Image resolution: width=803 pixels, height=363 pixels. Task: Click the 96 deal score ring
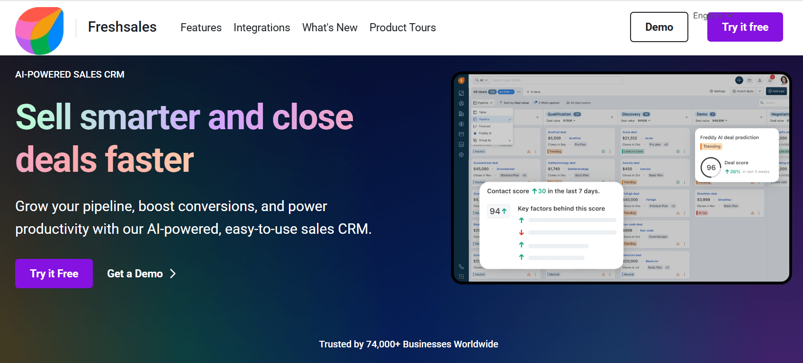(711, 167)
